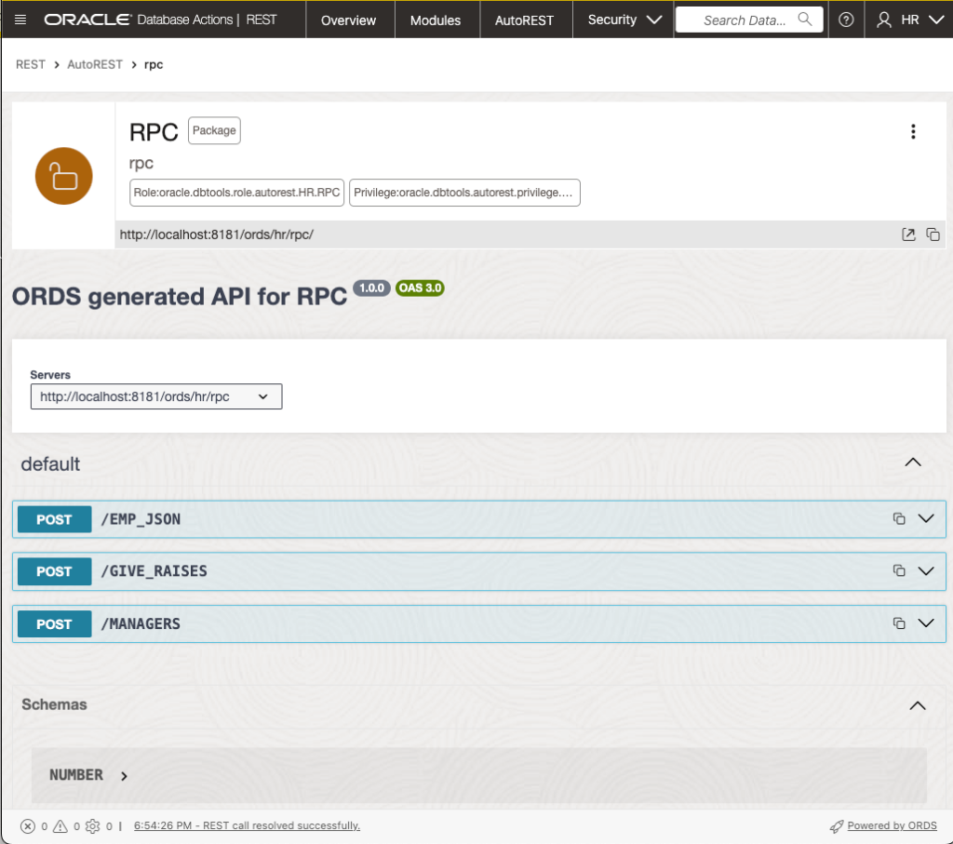
Task: Click the Privilege:oracle.dbtools.autorest.privilege tag
Action: [x=464, y=193]
